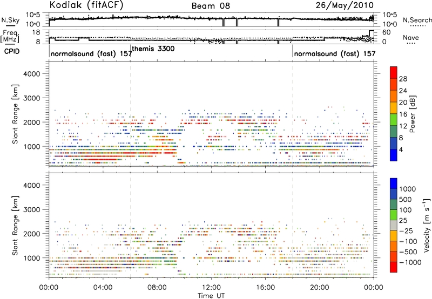Click the '-100' value on the velocity colorbar
The width and height of the screenshot is (432, 299).
tap(408, 241)
